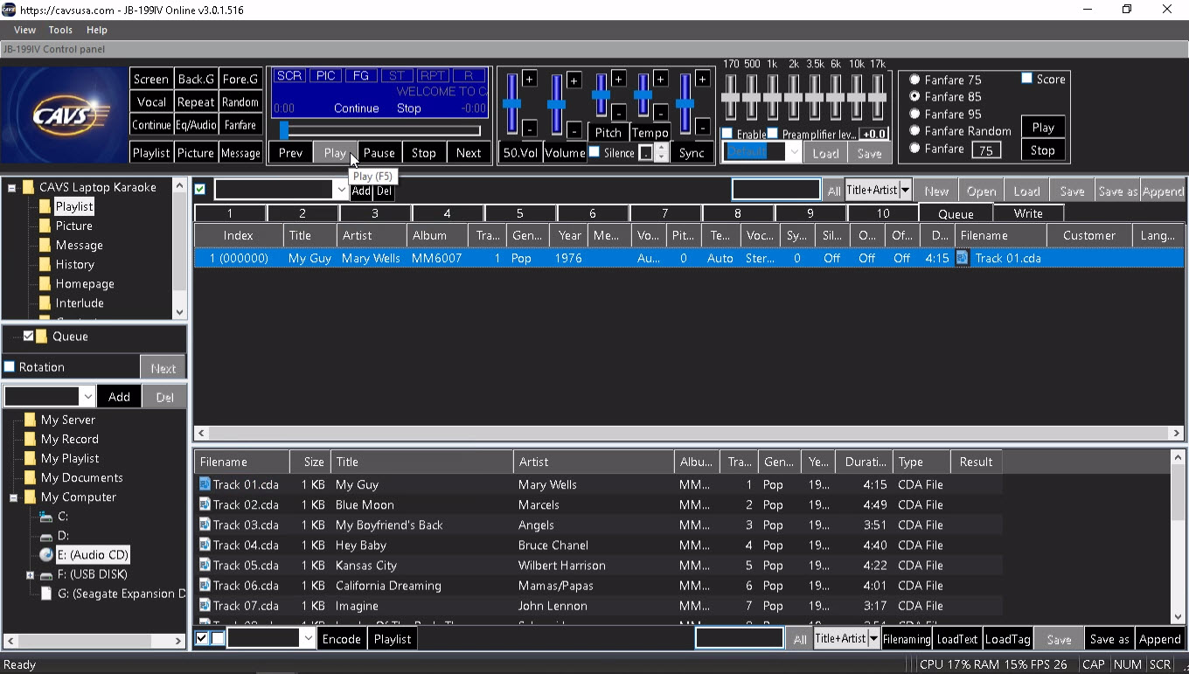Collapse the My Computer tree node

tap(14, 497)
